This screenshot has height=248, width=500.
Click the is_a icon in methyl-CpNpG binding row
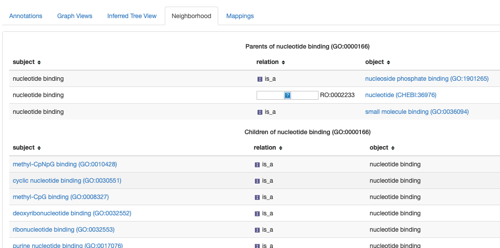257,165
